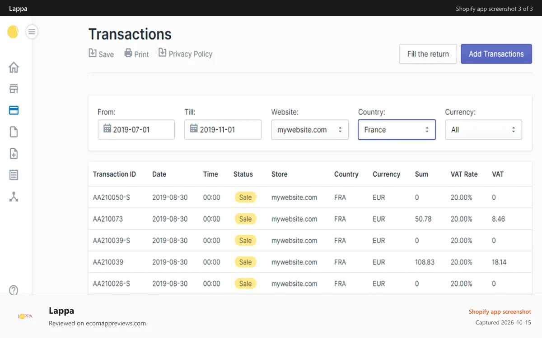Click the Till date field 2019-11-01
The height and width of the screenshot is (338, 542).
pyautogui.click(x=223, y=130)
